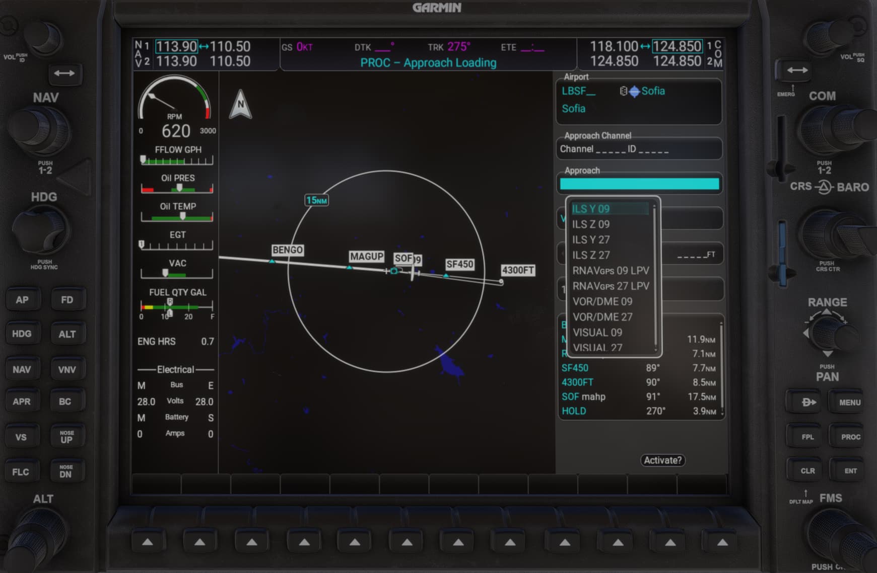The image size is (877, 573).
Task: Click the Activate? button
Action: [662, 460]
